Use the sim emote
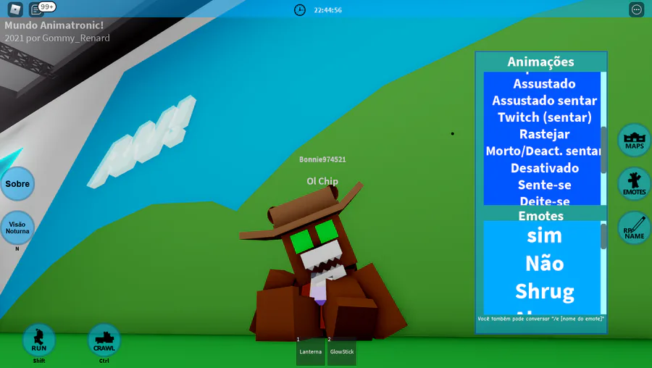The width and height of the screenshot is (652, 368). point(544,235)
